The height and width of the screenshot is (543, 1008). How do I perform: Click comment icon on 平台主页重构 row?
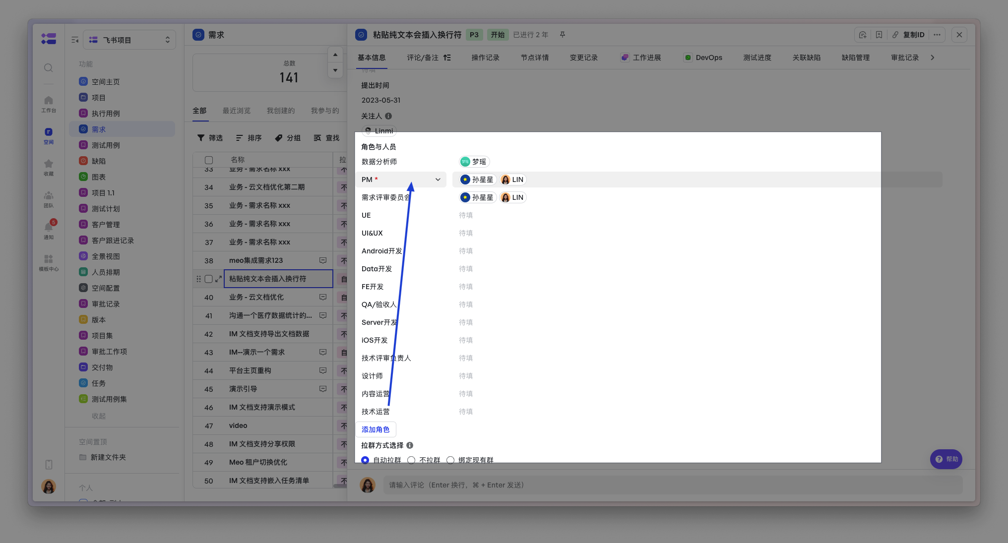[x=323, y=370]
